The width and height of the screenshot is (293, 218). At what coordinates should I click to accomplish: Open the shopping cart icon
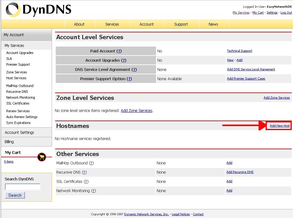pos(42,157)
